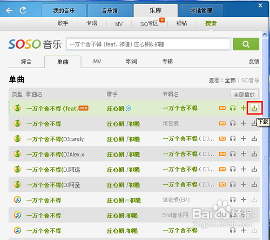
Task: Click the green search magnifier button
Action: (246, 44)
